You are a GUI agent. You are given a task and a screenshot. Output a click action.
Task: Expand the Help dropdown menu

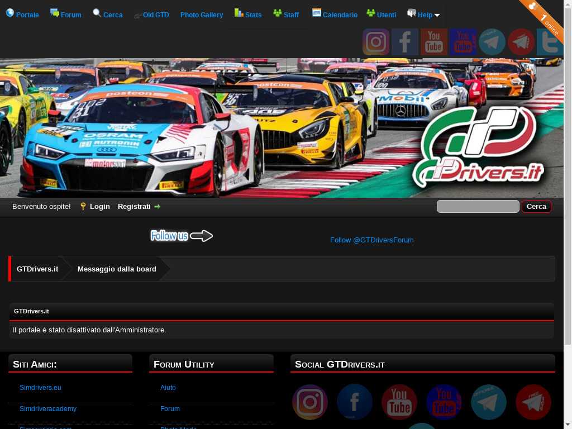423,15
